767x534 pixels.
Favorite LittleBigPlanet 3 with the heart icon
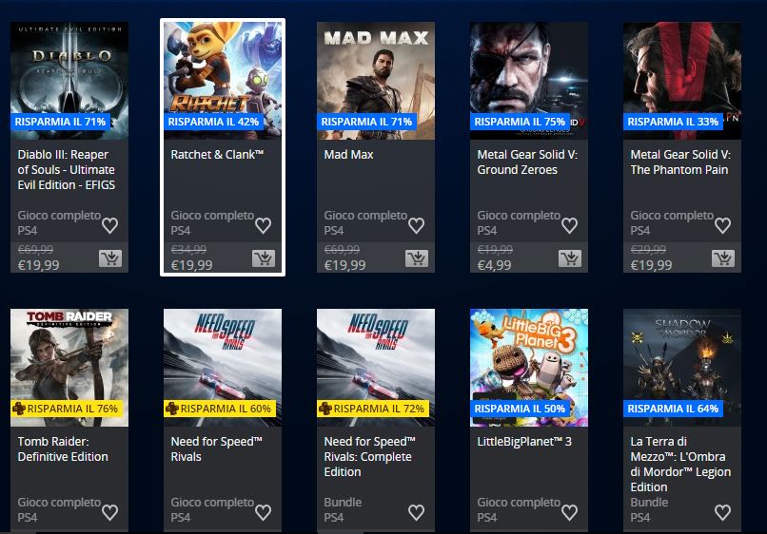(569, 512)
